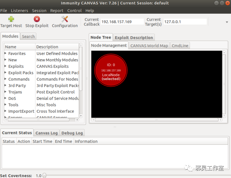Click the green plus Target Host icon

(x=11, y=19)
